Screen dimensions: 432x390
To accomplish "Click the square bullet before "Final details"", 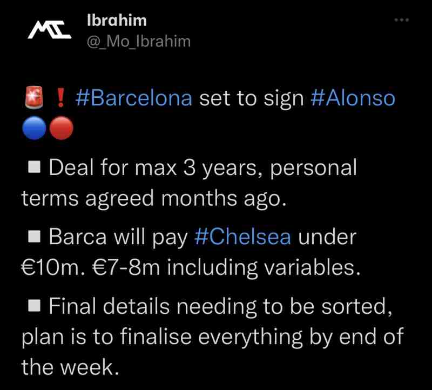I will point(35,307).
